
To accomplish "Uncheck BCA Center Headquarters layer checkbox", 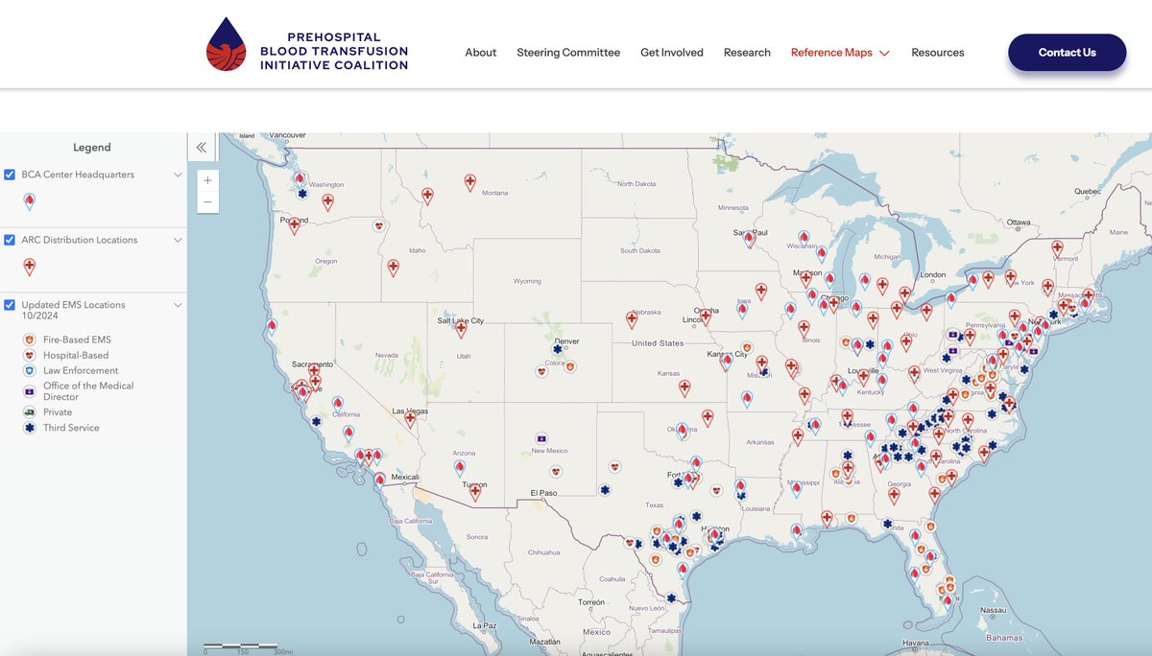I will point(10,175).
